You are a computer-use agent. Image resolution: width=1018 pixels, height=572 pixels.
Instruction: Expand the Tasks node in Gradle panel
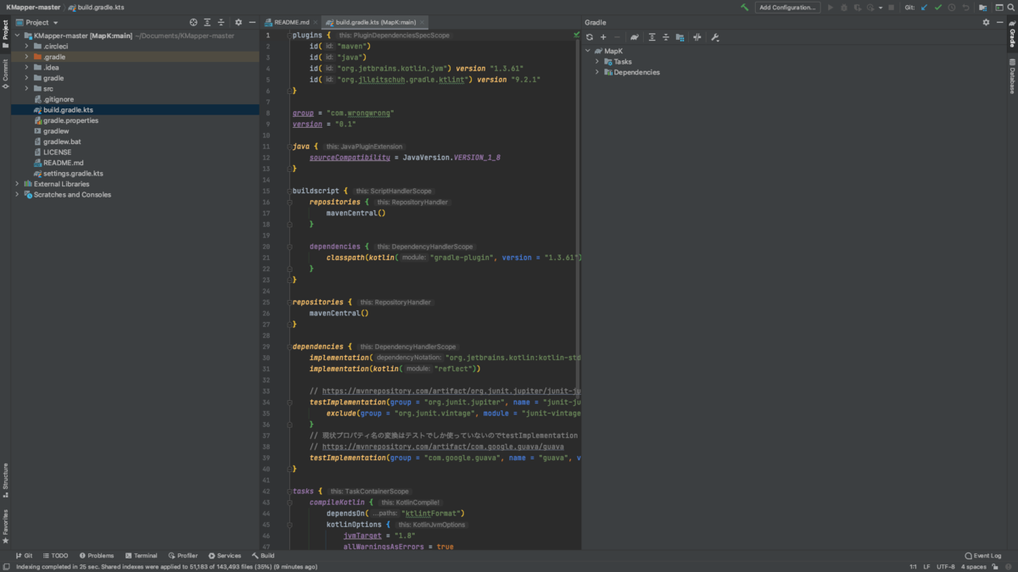click(x=597, y=62)
